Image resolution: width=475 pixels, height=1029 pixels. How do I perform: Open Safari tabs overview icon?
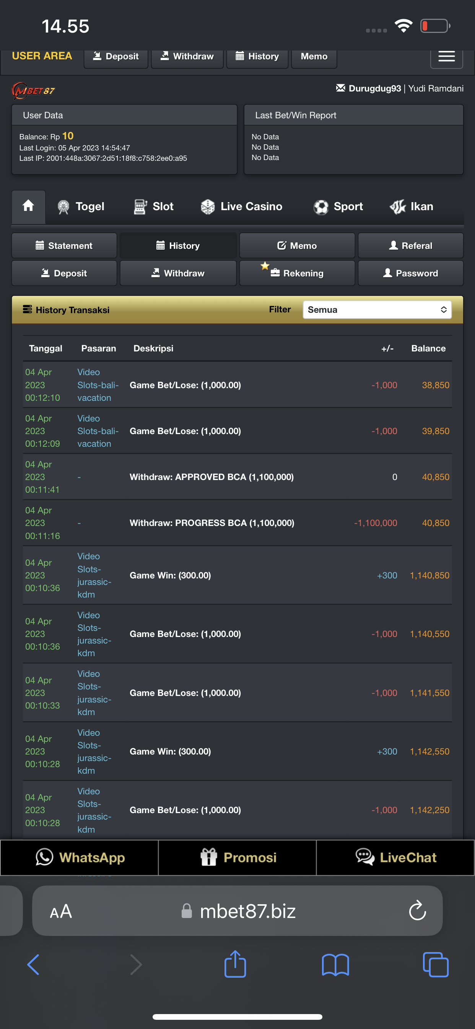[435, 965]
